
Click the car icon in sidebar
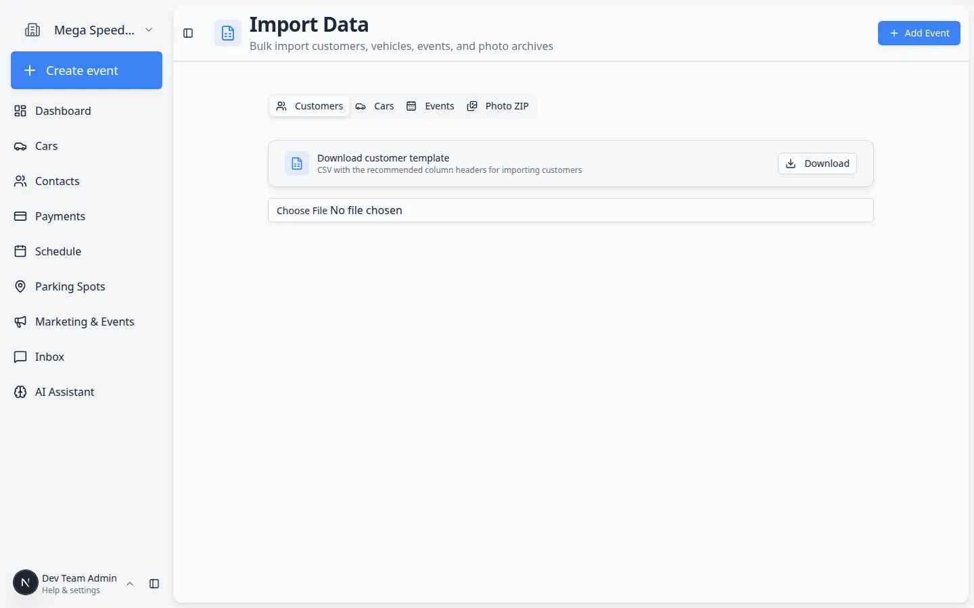[20, 146]
